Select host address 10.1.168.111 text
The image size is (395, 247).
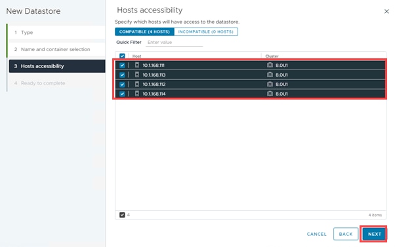[x=154, y=65]
